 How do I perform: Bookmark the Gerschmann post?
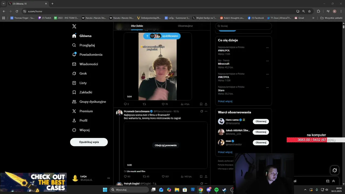click(x=201, y=176)
